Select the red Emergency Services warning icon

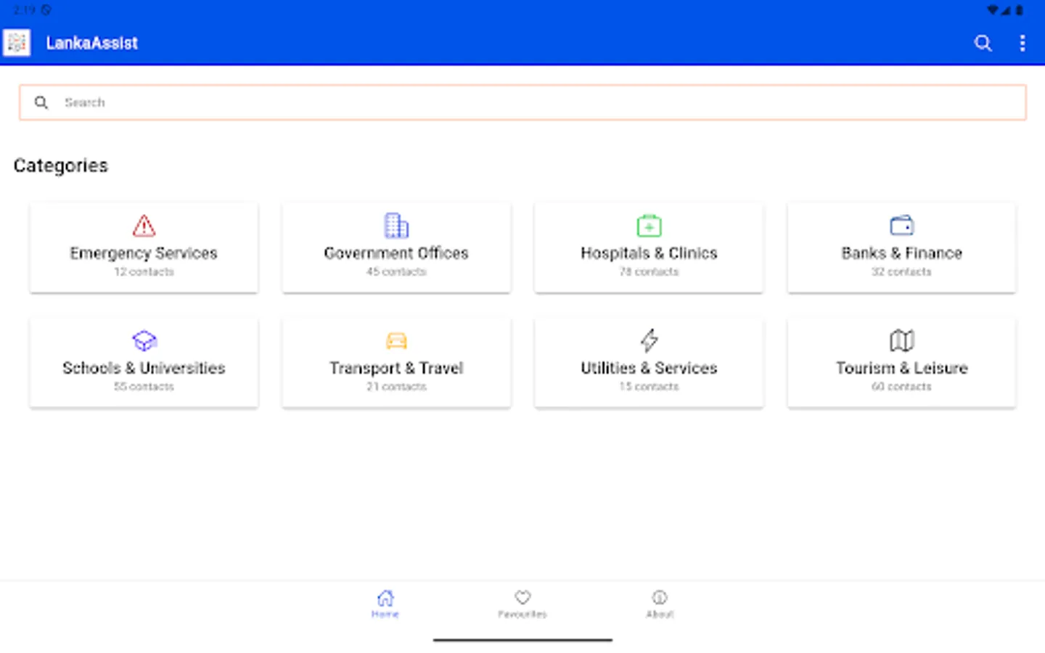click(x=144, y=226)
